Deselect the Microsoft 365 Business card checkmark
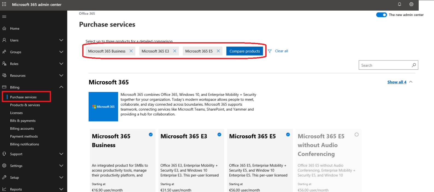This screenshot has height=192, width=434. pos(151,135)
